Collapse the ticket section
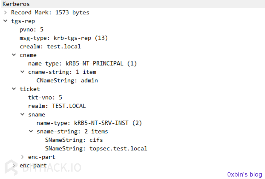This screenshot has width=265, height=179. (14, 89)
